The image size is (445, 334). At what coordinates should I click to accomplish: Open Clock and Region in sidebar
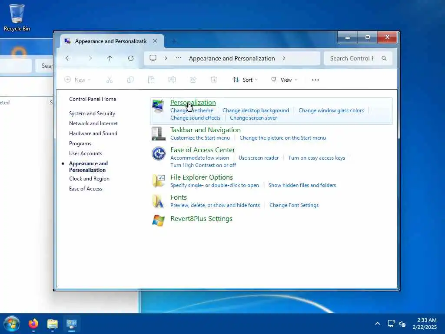(x=89, y=179)
